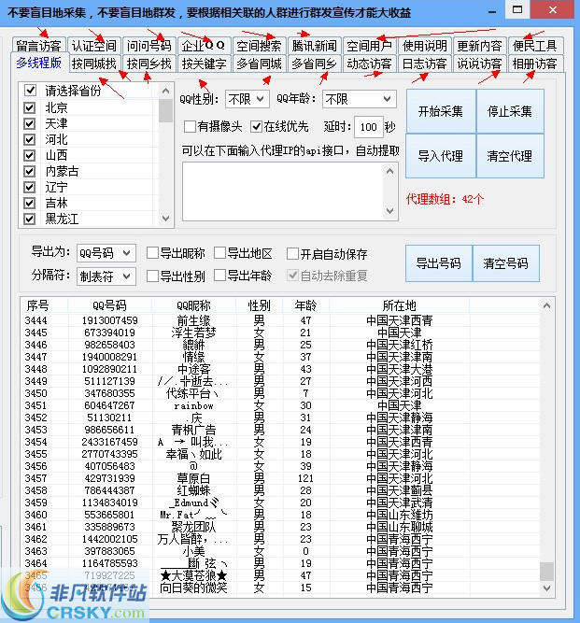Uncheck the 黑龙江 province checkbox
580x623 pixels.
(x=30, y=219)
